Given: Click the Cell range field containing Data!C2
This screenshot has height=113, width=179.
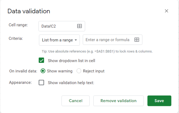Looking at the screenshot, I should pos(57,26).
